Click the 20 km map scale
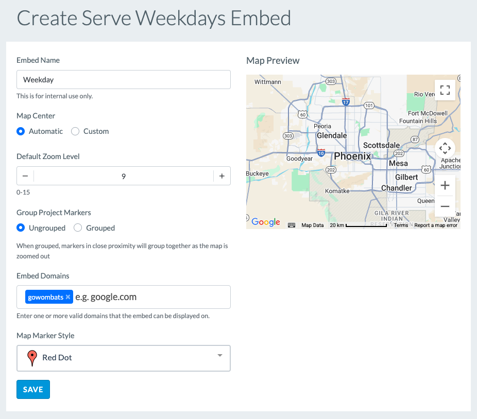 point(359,225)
